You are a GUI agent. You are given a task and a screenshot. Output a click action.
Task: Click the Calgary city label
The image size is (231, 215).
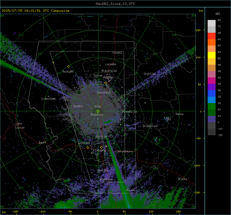point(100,150)
